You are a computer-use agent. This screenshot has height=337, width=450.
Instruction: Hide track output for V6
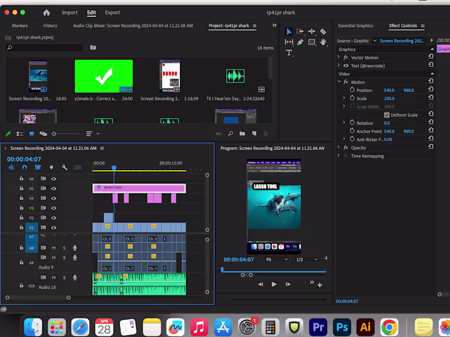pyautogui.click(x=54, y=179)
